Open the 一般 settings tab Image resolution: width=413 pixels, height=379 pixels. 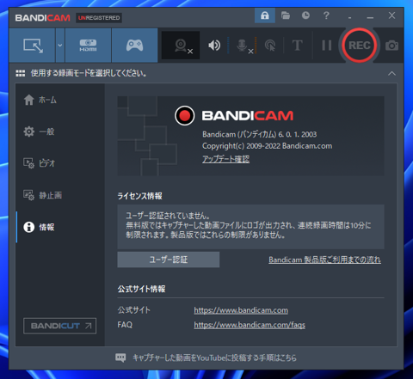point(39,131)
